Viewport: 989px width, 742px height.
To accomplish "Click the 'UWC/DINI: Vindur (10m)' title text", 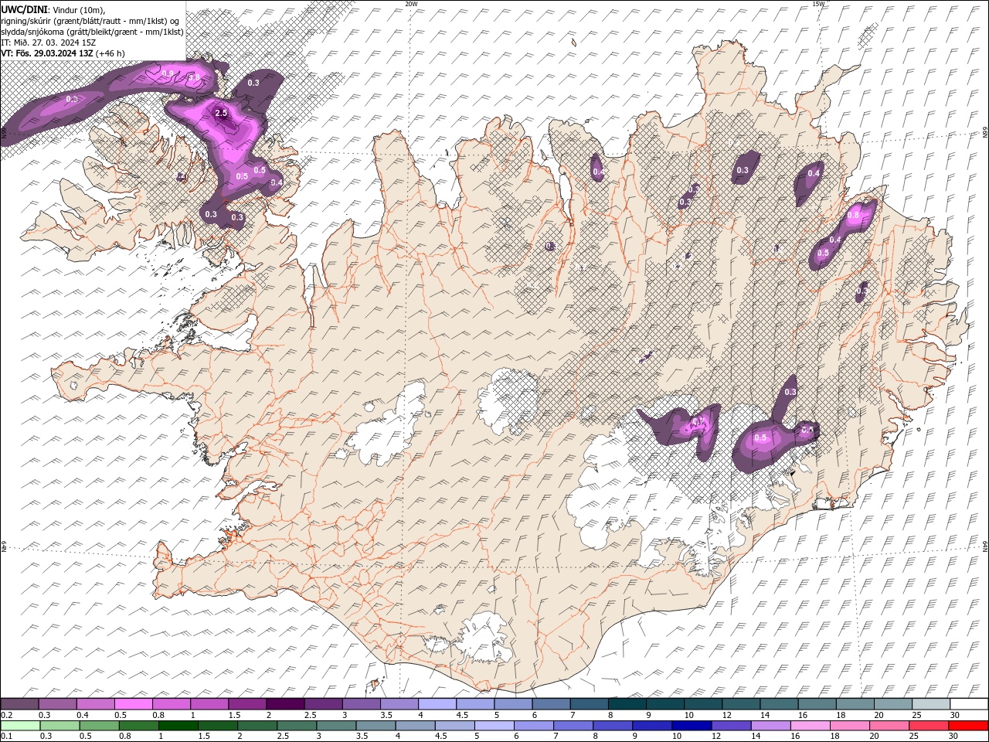I will coord(53,9).
